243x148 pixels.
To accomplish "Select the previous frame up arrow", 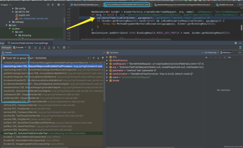I will (x=94, y=58).
